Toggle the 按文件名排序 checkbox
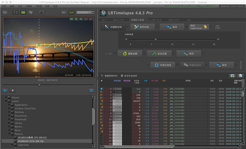Viewport: 246px width, 149px height. coord(122,76)
